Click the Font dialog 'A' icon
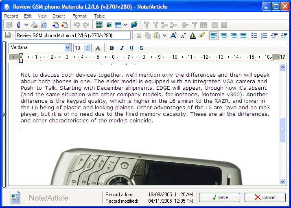Screen dimensions: 291x208 click(x=98, y=48)
